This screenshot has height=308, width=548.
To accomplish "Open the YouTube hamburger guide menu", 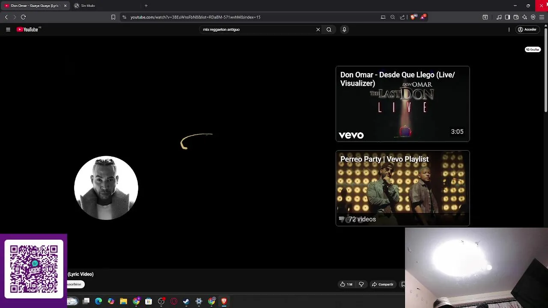I will click(8, 30).
